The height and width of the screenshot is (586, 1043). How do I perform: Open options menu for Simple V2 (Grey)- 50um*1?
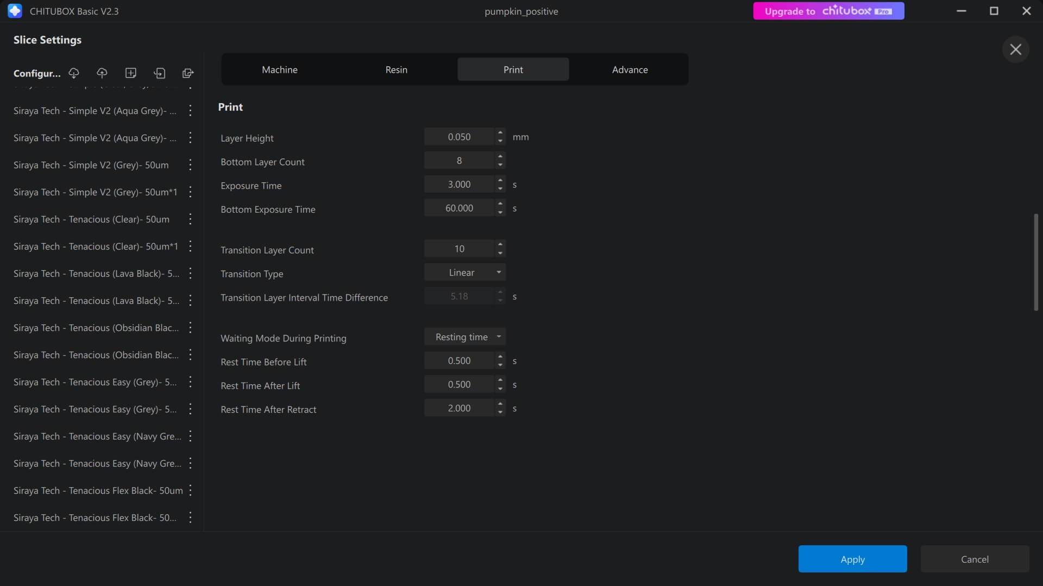pyautogui.click(x=190, y=192)
